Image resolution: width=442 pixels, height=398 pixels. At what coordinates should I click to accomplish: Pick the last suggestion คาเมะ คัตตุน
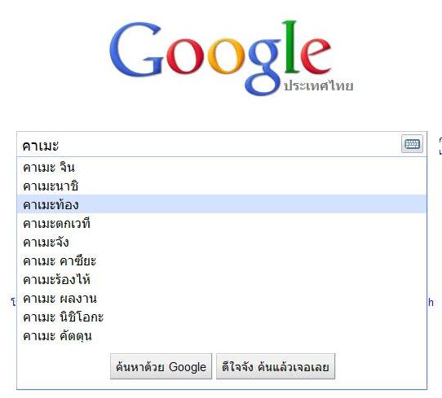(x=222, y=335)
